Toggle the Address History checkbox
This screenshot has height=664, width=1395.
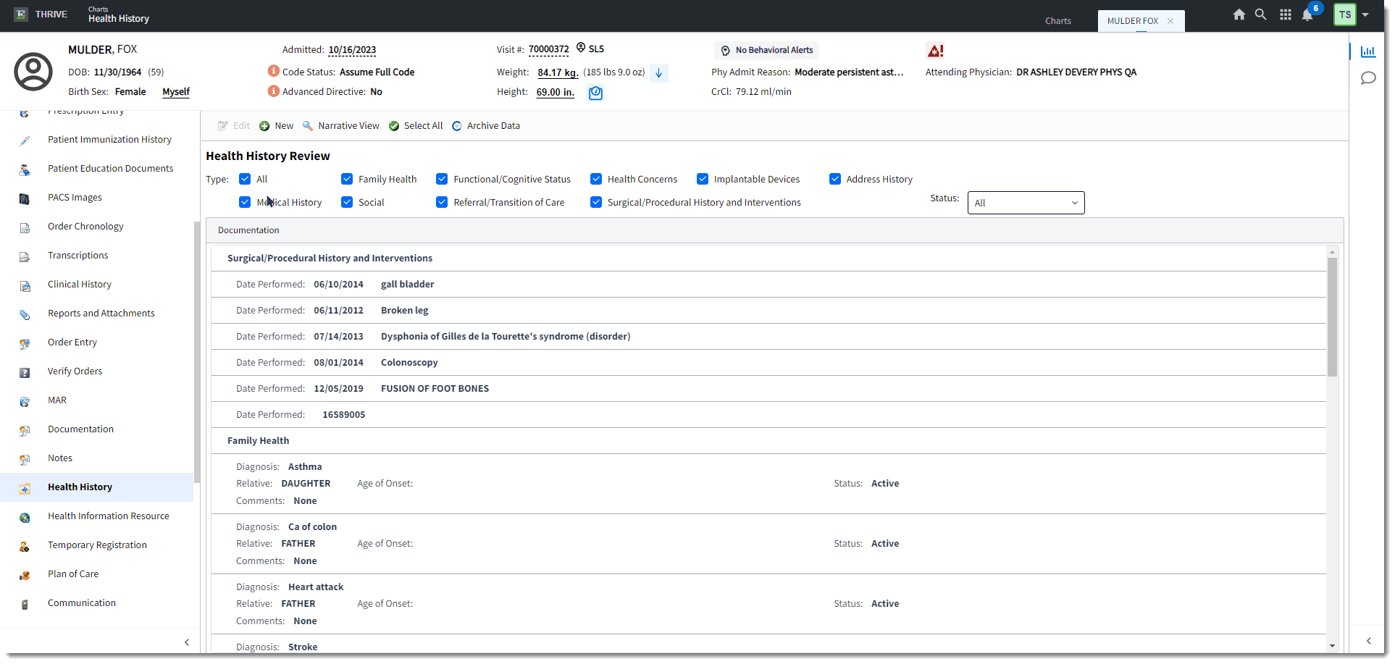pyautogui.click(x=835, y=179)
